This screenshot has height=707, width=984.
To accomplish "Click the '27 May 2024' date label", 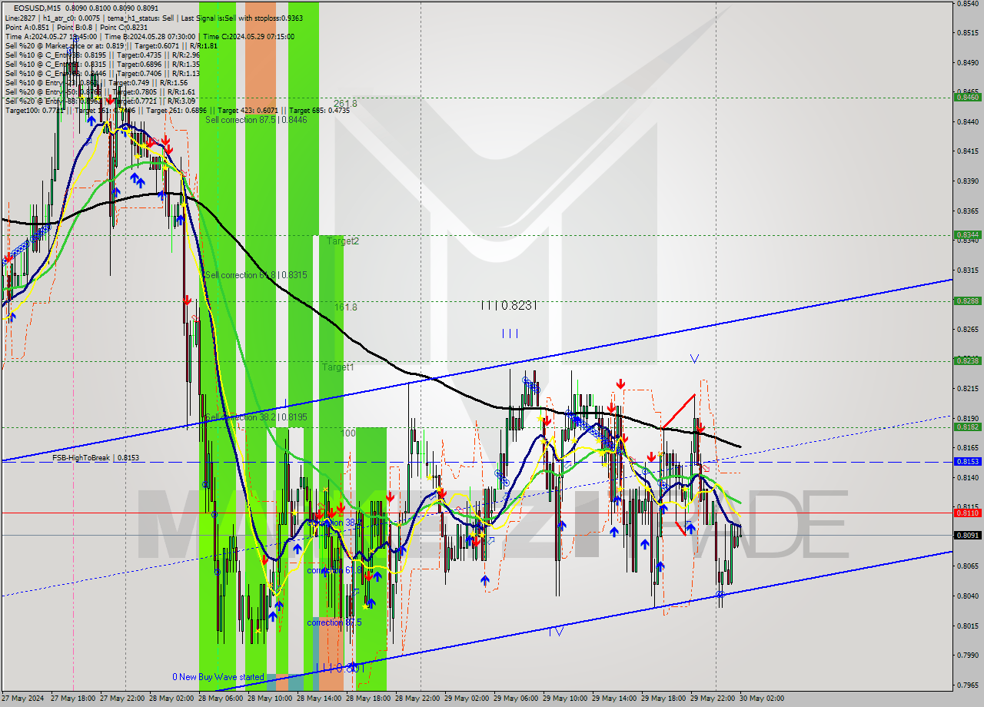I will point(22,699).
